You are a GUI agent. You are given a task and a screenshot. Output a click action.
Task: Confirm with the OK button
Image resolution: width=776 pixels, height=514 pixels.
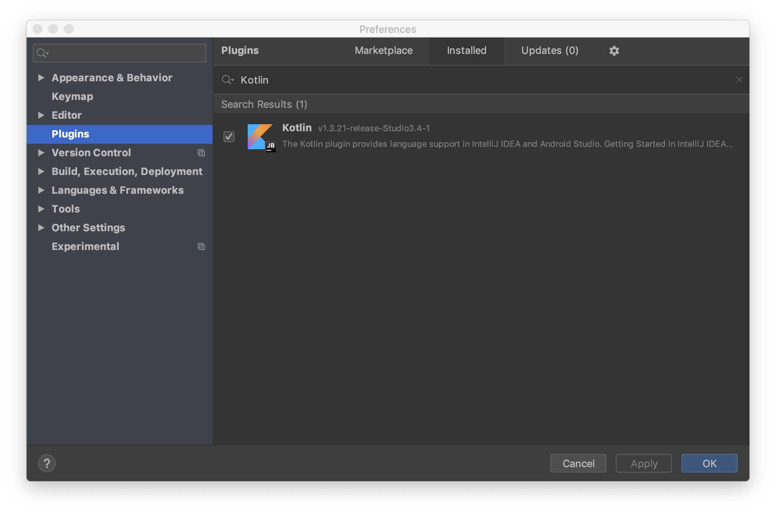pos(709,463)
